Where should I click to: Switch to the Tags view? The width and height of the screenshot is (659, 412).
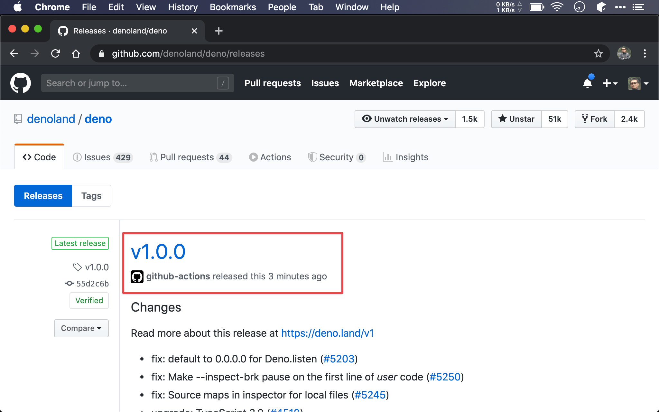91,196
